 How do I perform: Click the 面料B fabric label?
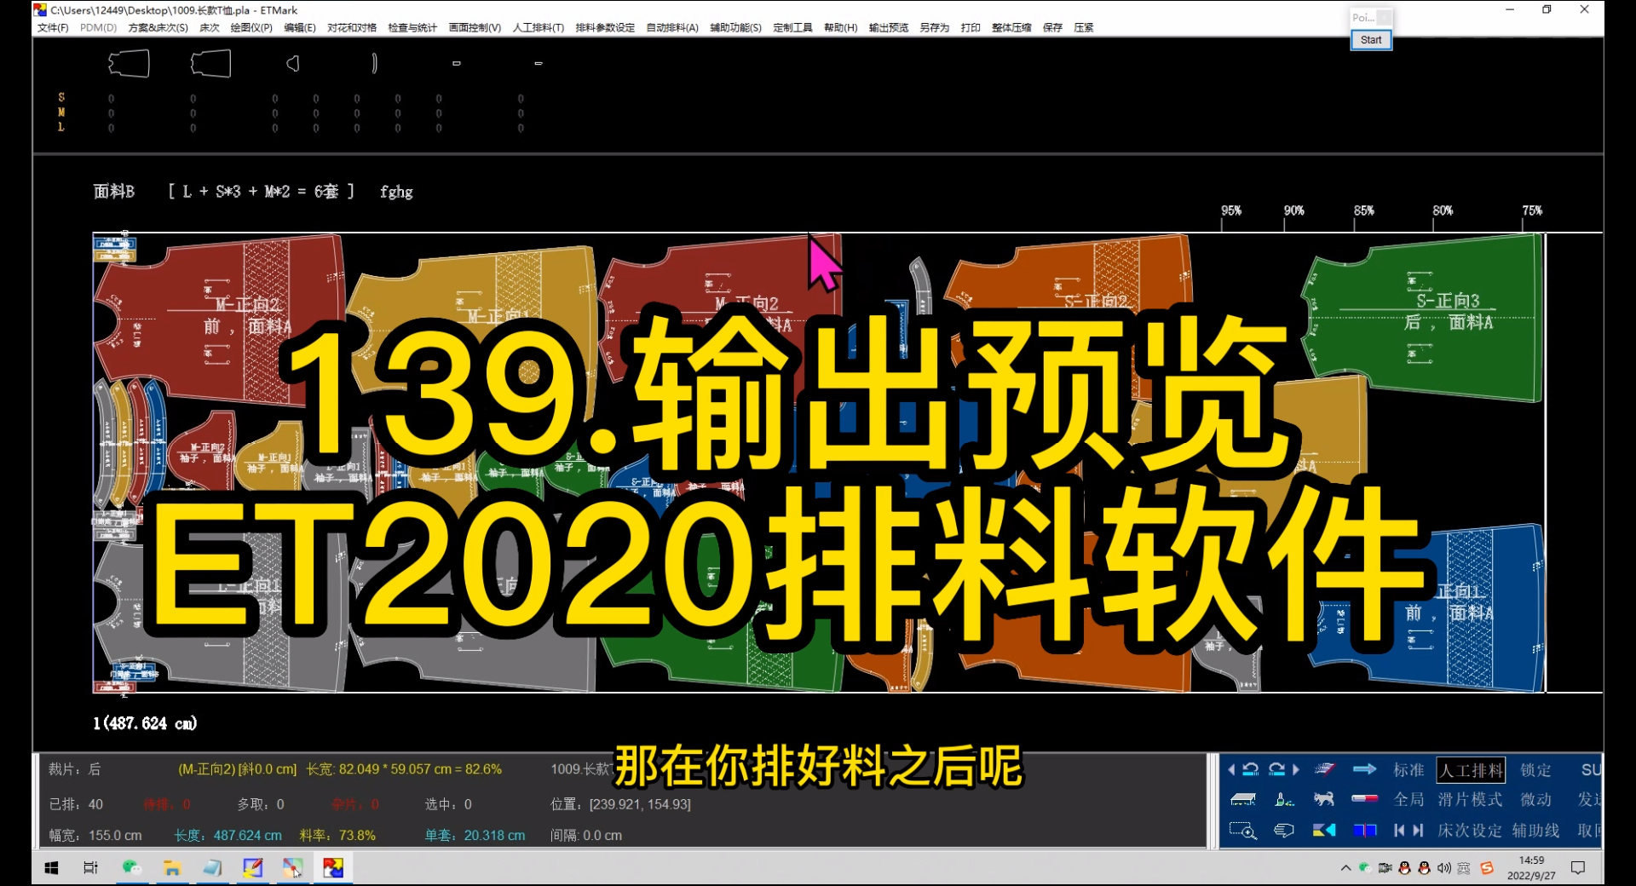tap(113, 192)
